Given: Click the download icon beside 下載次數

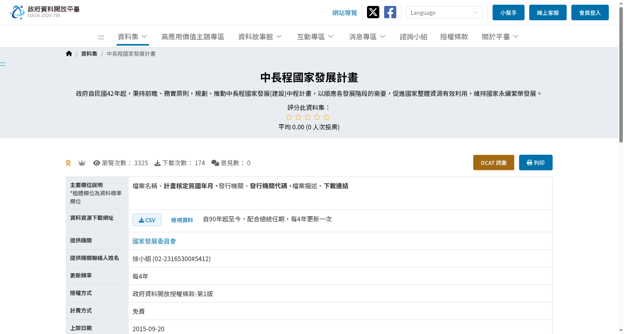Looking at the screenshot, I should tap(158, 163).
